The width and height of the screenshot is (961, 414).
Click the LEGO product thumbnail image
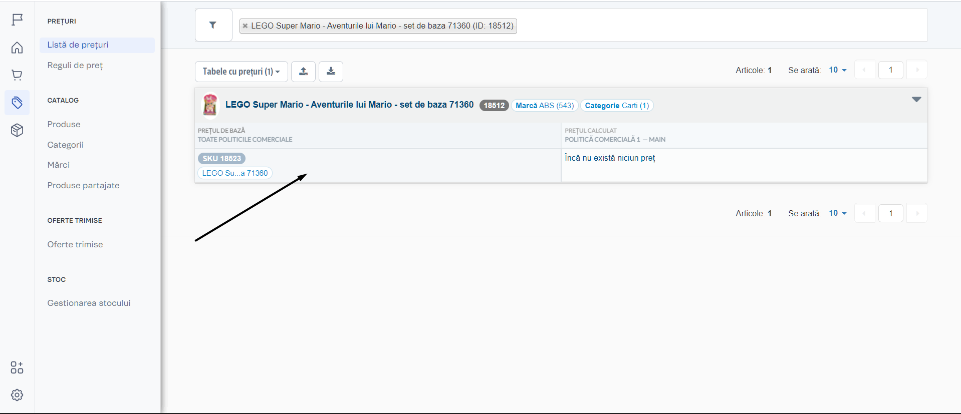[x=210, y=105]
